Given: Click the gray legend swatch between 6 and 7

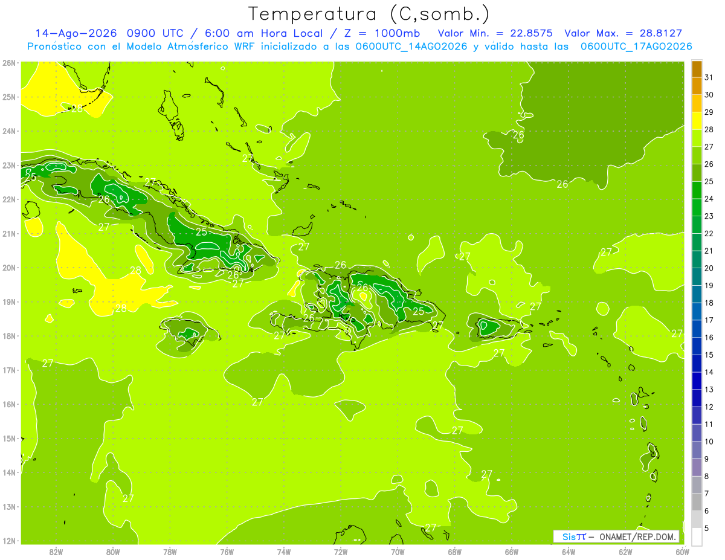Looking at the screenshot, I should tap(697, 501).
